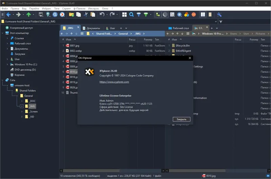Viewport: 271px width, 179px height.
Task: Click the orange ball toolbar icon
Action: click(193, 15)
